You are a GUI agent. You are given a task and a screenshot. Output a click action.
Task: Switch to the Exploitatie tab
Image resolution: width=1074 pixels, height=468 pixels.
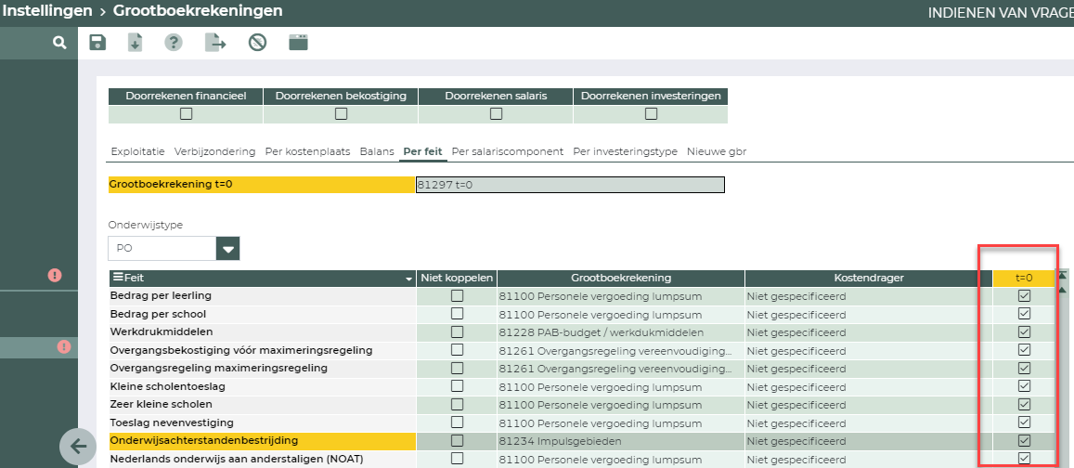click(137, 151)
